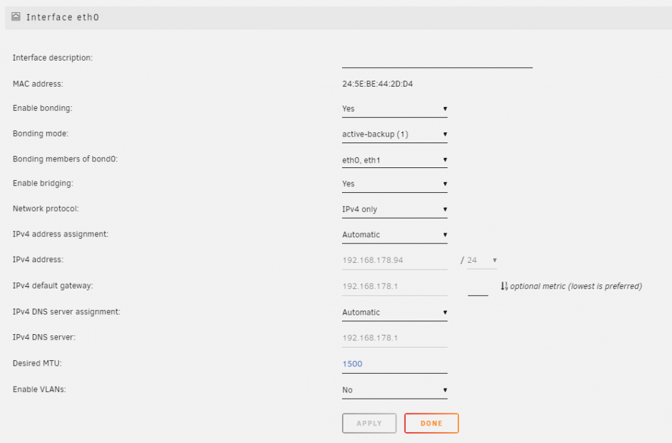Click the metric sort icon beside optional metric
Viewport: 672px width, 443px height.
click(x=504, y=286)
